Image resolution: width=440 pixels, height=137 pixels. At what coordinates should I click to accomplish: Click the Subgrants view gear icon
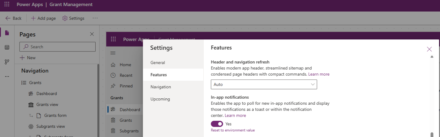coord(31,126)
